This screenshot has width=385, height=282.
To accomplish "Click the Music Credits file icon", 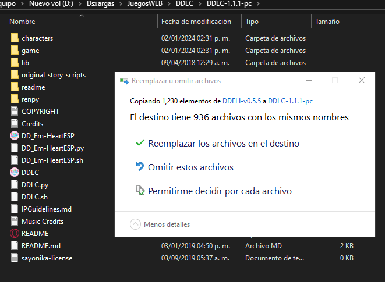I will (15, 221).
